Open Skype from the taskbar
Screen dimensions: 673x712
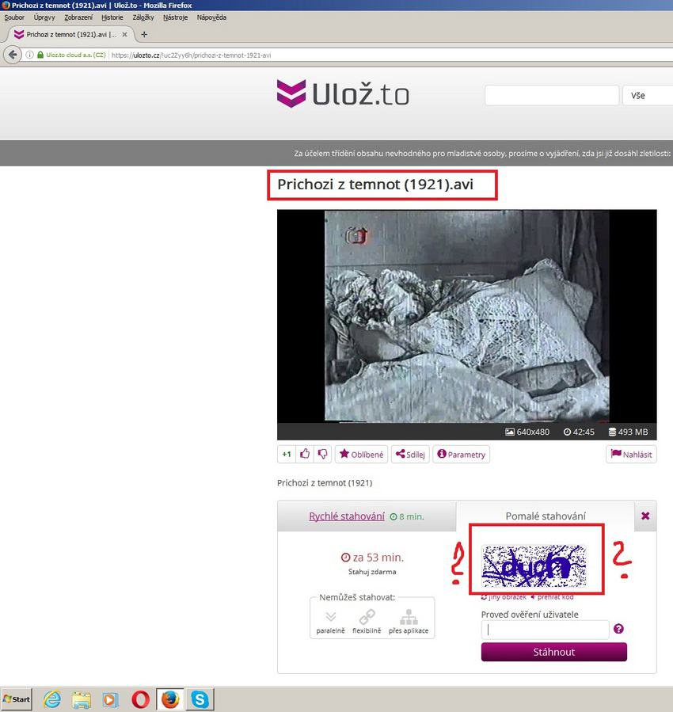(x=200, y=699)
